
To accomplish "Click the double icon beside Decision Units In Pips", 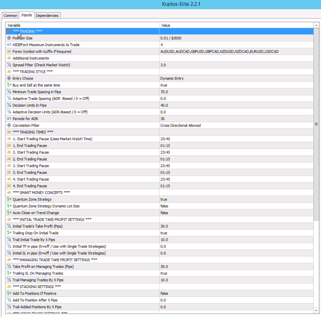I will 9,105.
